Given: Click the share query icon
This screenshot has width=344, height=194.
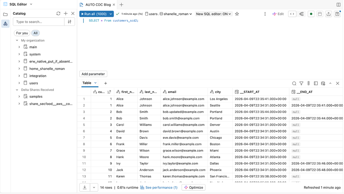Looking at the screenshot, I should [x=329, y=14].
